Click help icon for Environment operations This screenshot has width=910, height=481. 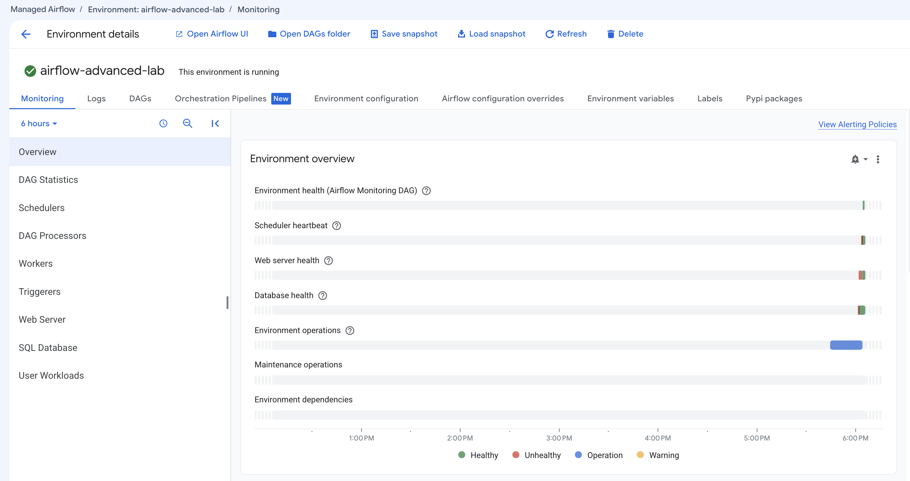pos(350,331)
